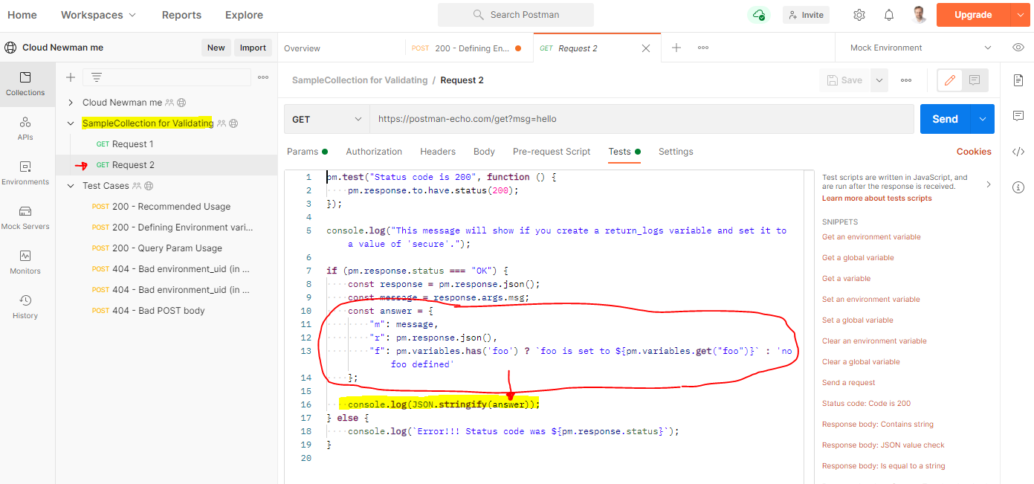Click the Send button

(945, 119)
